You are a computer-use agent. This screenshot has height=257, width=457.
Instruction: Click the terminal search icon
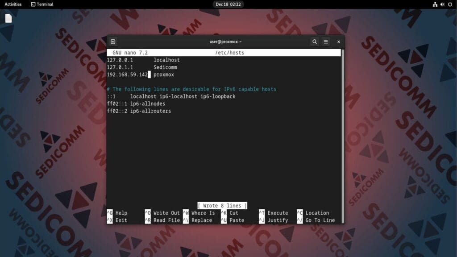coord(315,41)
